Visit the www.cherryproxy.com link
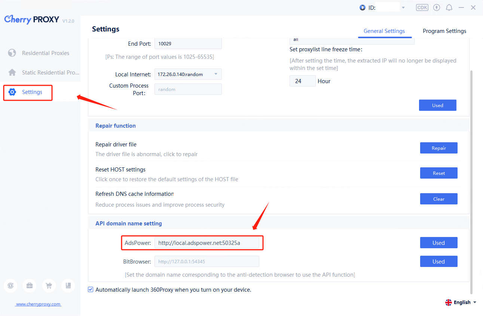The image size is (483, 316). (38, 304)
